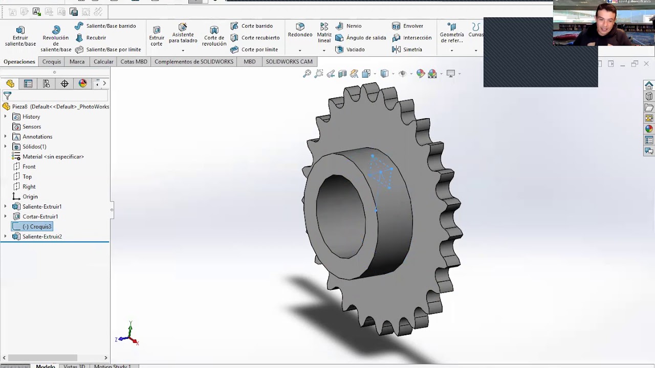Screen dimensions: 655x368
Task: Expand the Annotations node
Action: [5, 136]
